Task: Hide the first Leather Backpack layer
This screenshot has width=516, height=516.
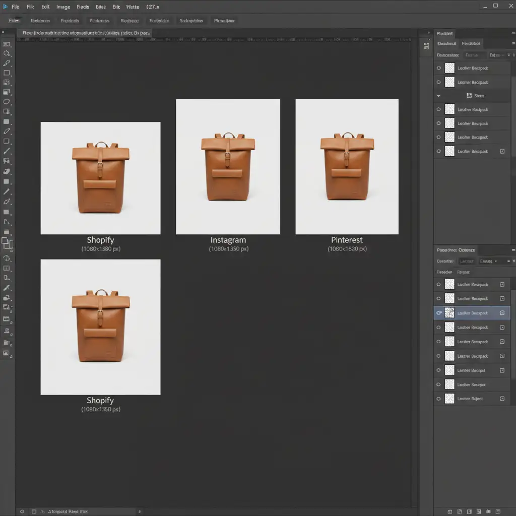Action: 438,68
